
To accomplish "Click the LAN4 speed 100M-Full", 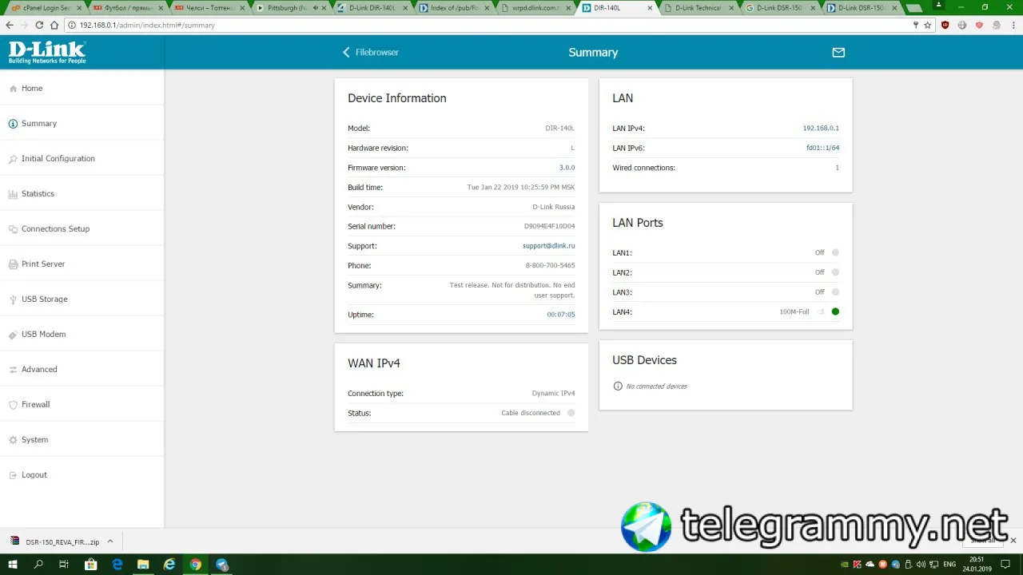I will (794, 312).
